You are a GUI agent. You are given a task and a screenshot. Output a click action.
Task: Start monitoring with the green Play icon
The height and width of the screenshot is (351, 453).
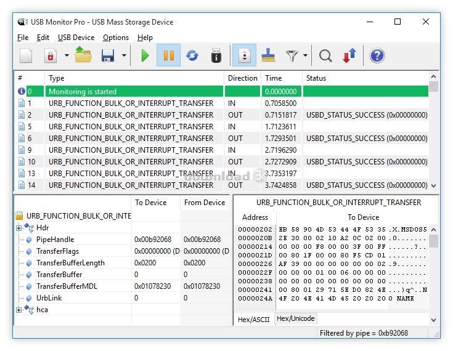tap(145, 55)
